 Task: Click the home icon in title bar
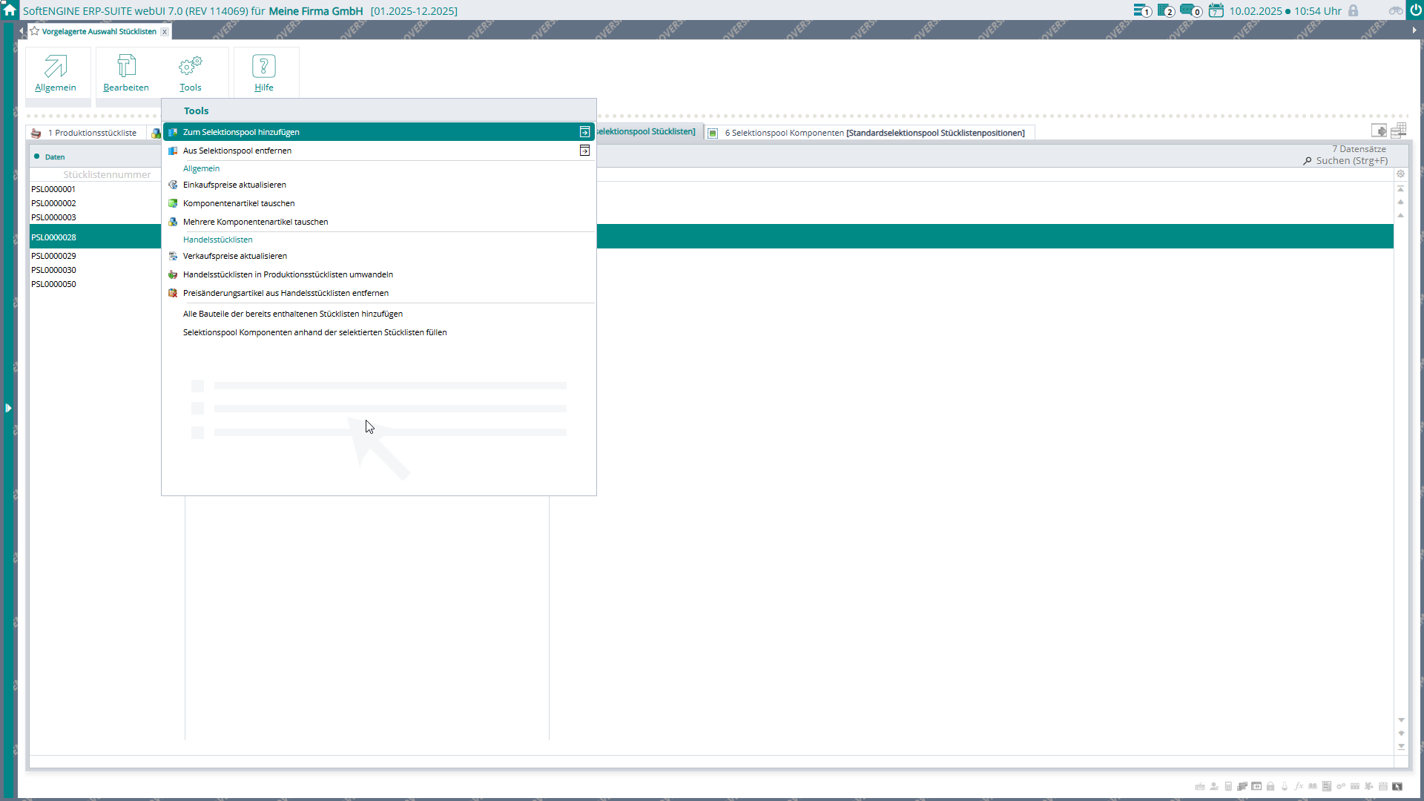pos(10,10)
